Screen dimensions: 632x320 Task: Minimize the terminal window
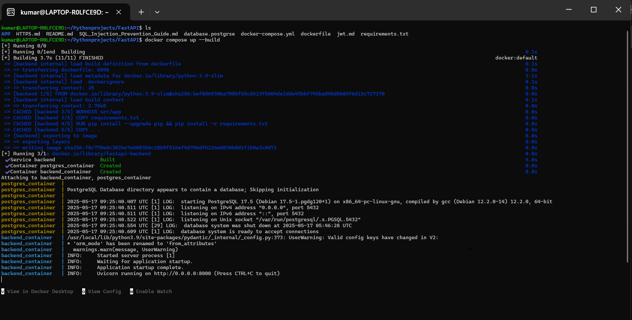click(x=569, y=10)
